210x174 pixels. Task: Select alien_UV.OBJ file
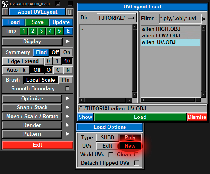(x=171, y=42)
